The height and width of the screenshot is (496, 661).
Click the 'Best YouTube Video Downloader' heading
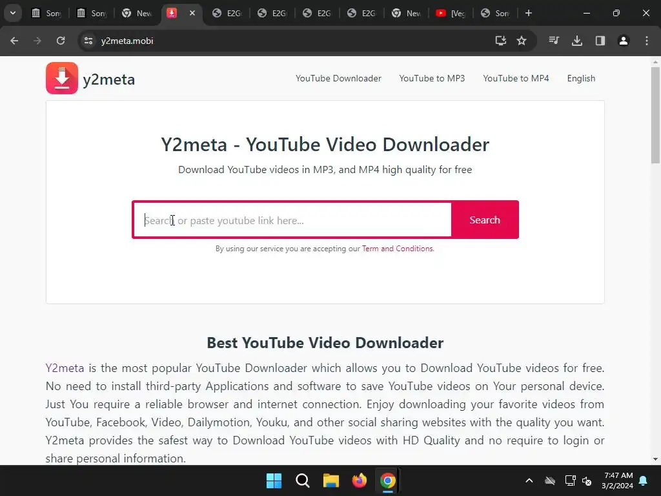click(x=325, y=343)
